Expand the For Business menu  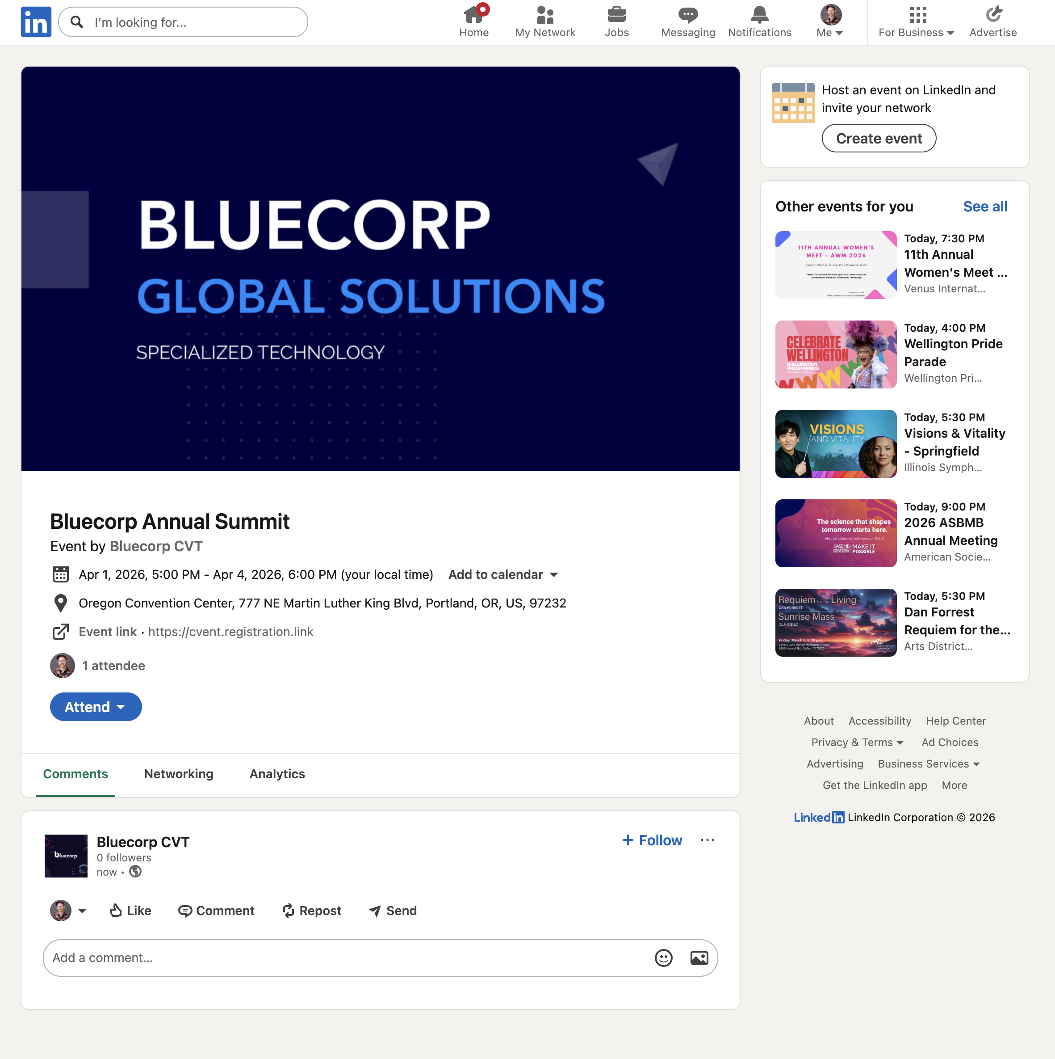point(917,22)
